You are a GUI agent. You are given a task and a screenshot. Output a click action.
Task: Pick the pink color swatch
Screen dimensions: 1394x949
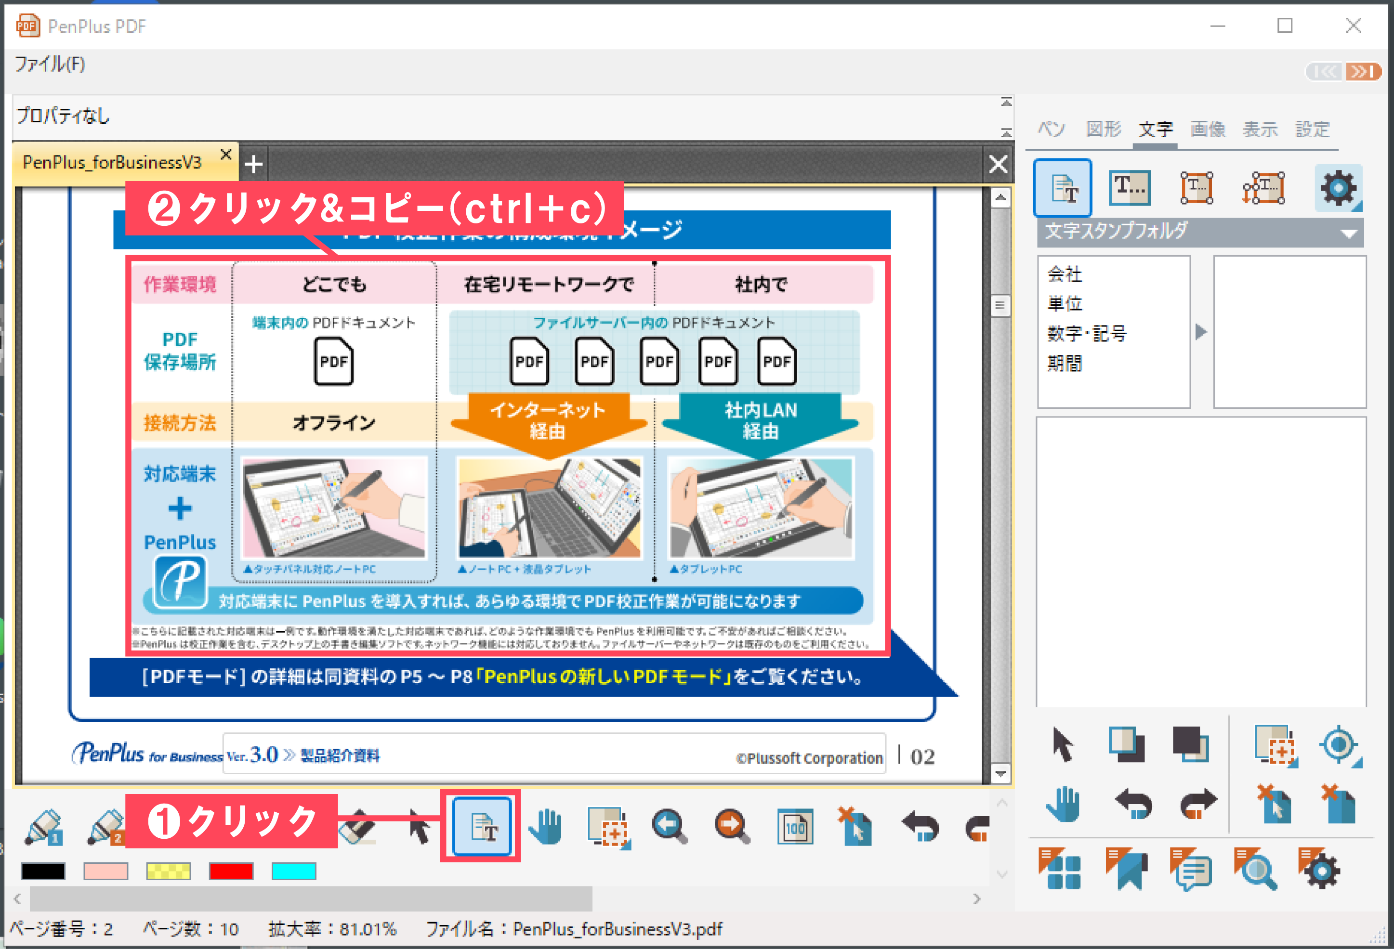click(105, 871)
